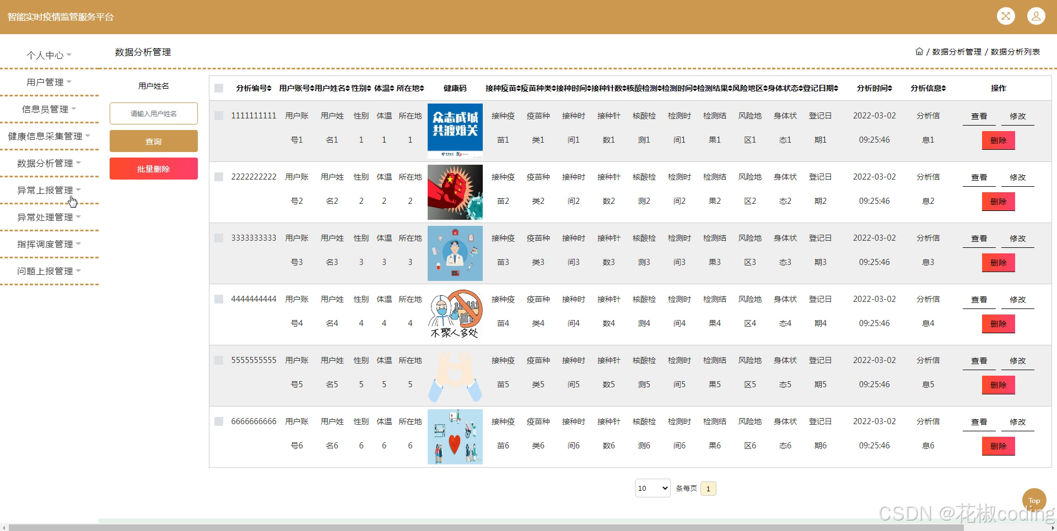This screenshot has width=1057, height=531.
Task: Click 修改 for row 5555555555
Action: point(1018,361)
